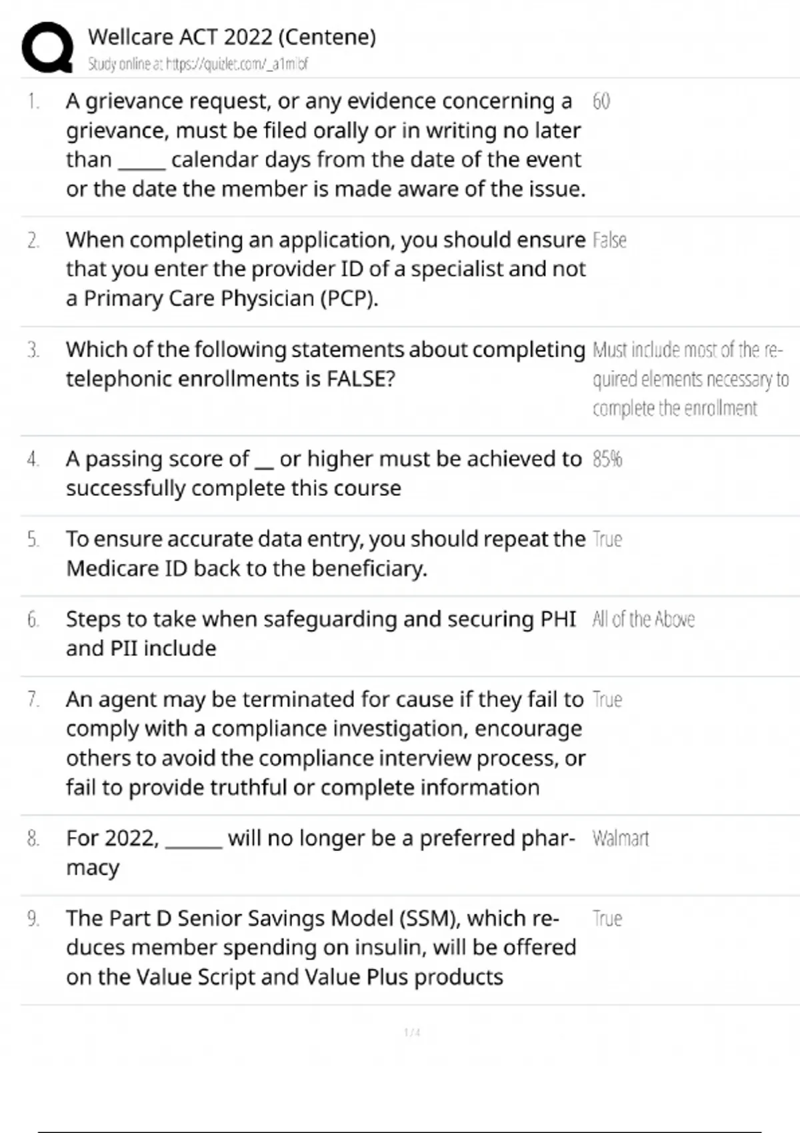Select question 7 about agent termination
This screenshot has height=1133, width=800.
[325, 743]
